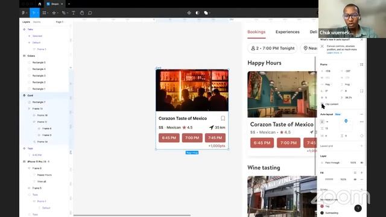Viewport: 386px width, 217px height.
Task: Select the Text tool
Action: coord(74,13)
